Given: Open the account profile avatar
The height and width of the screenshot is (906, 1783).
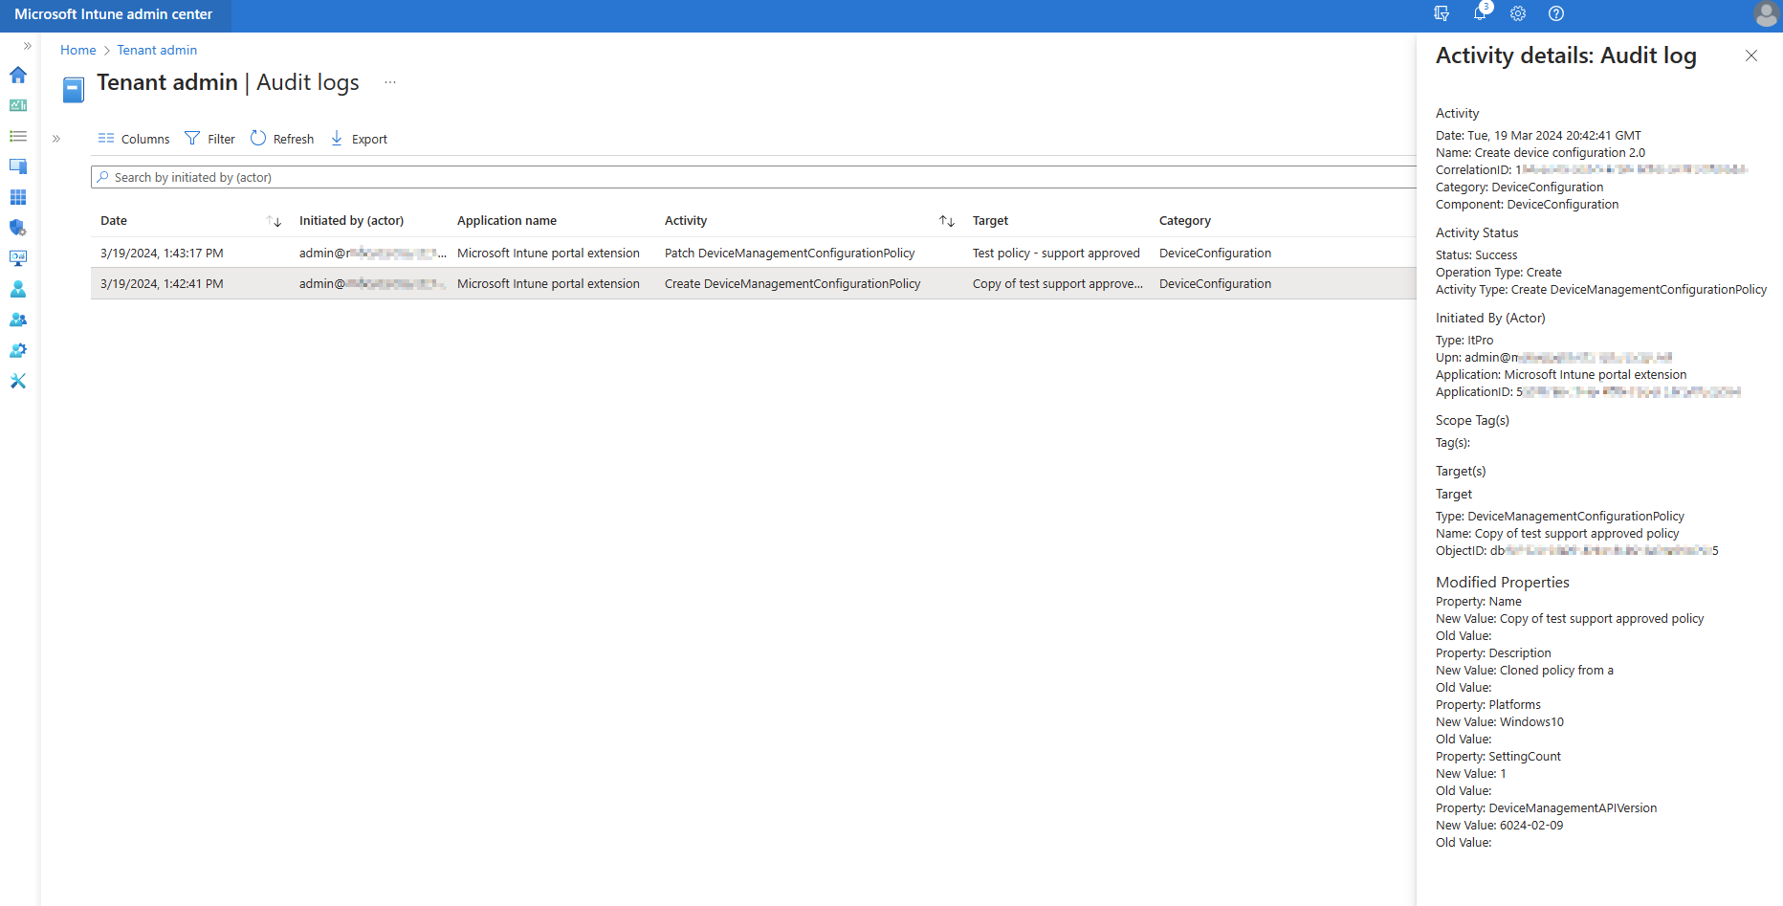Looking at the screenshot, I should pos(1766,14).
